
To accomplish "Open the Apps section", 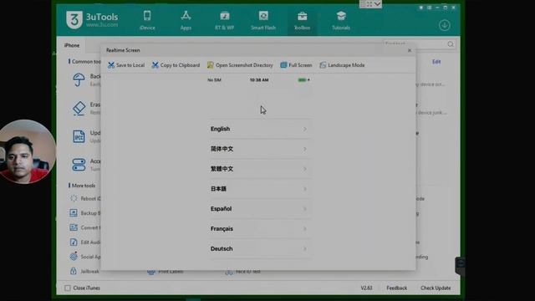I will (186, 20).
